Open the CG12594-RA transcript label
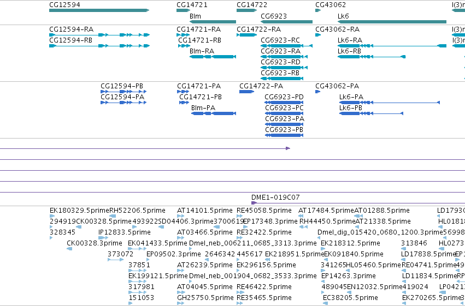The width and height of the screenshot is (465, 306). click(x=71, y=29)
